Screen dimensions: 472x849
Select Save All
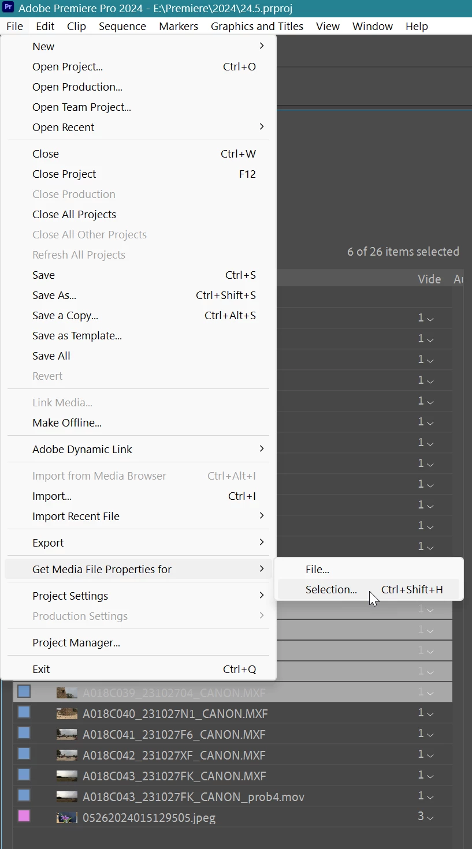[x=138, y=356]
